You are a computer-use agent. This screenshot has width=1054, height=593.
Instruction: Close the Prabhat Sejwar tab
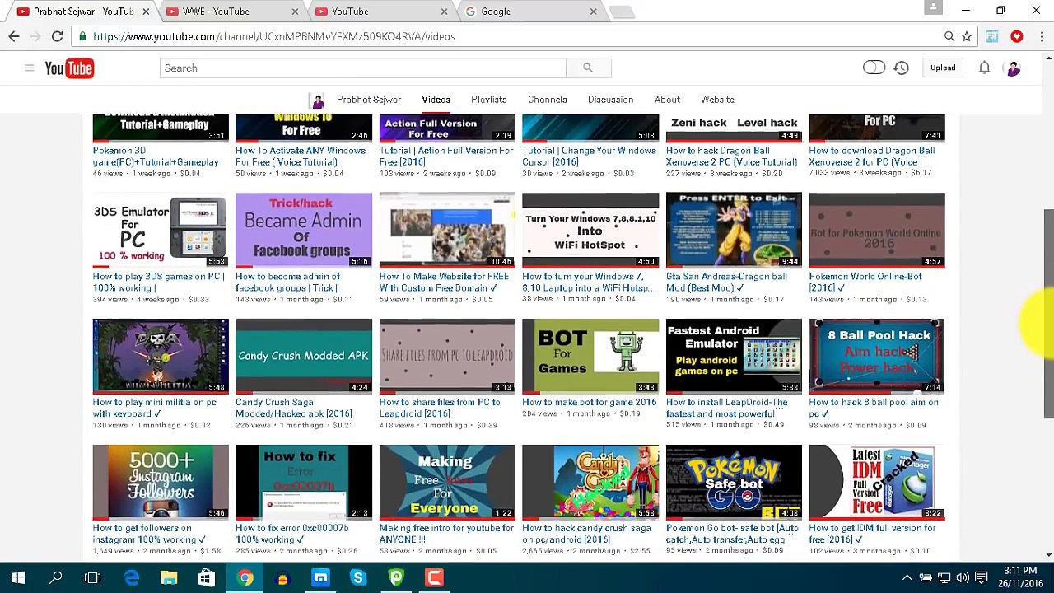tap(147, 12)
